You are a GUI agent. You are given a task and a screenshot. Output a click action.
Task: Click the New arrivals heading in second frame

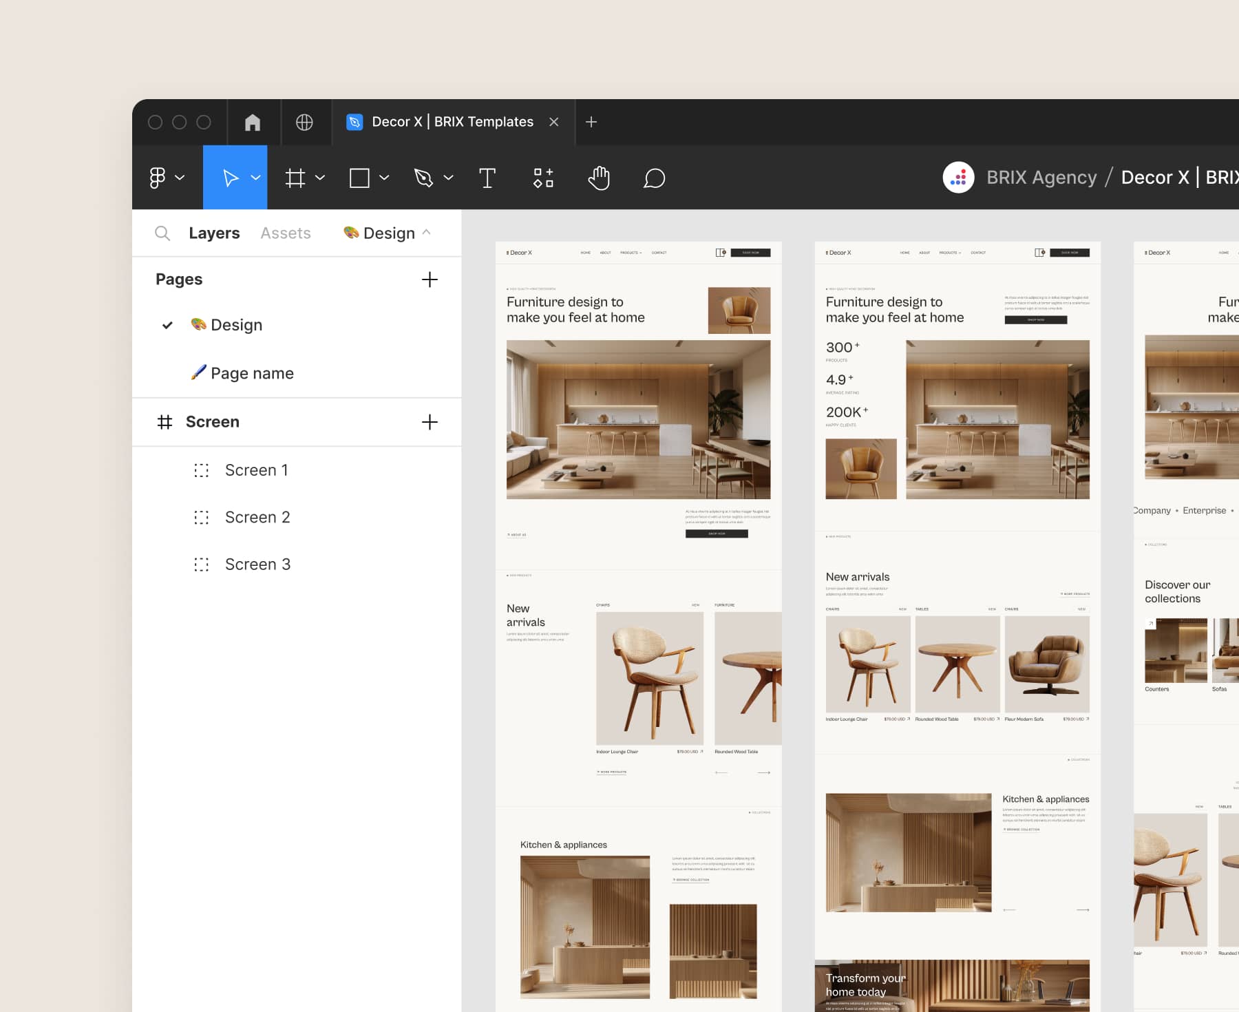pos(858,577)
